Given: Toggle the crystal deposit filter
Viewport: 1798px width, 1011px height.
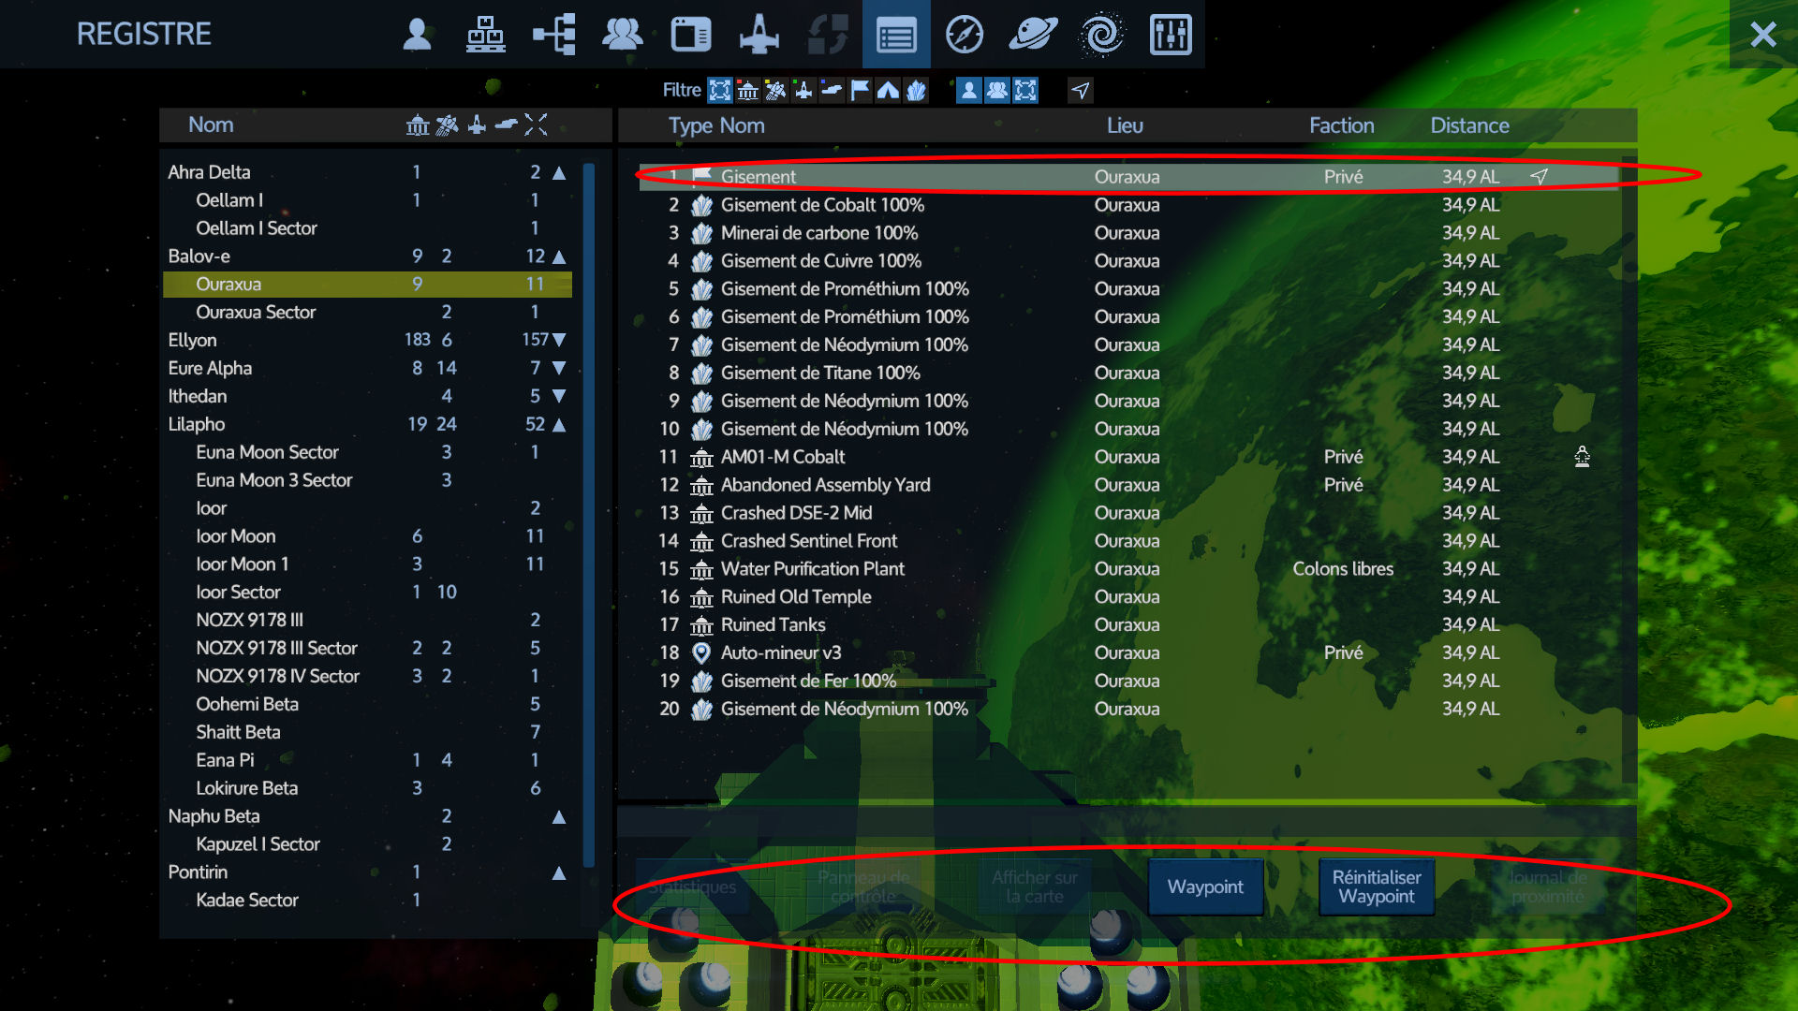Looking at the screenshot, I should (x=916, y=90).
